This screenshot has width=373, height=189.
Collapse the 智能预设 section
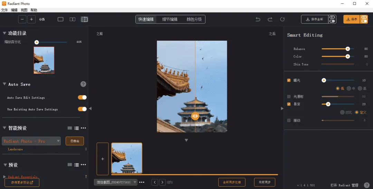click(x=4, y=128)
